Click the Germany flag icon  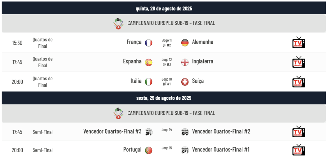pos(185,43)
